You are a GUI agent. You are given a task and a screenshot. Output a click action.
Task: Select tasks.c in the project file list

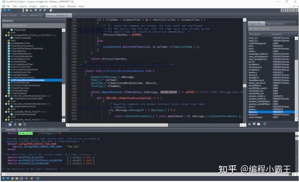252,109
